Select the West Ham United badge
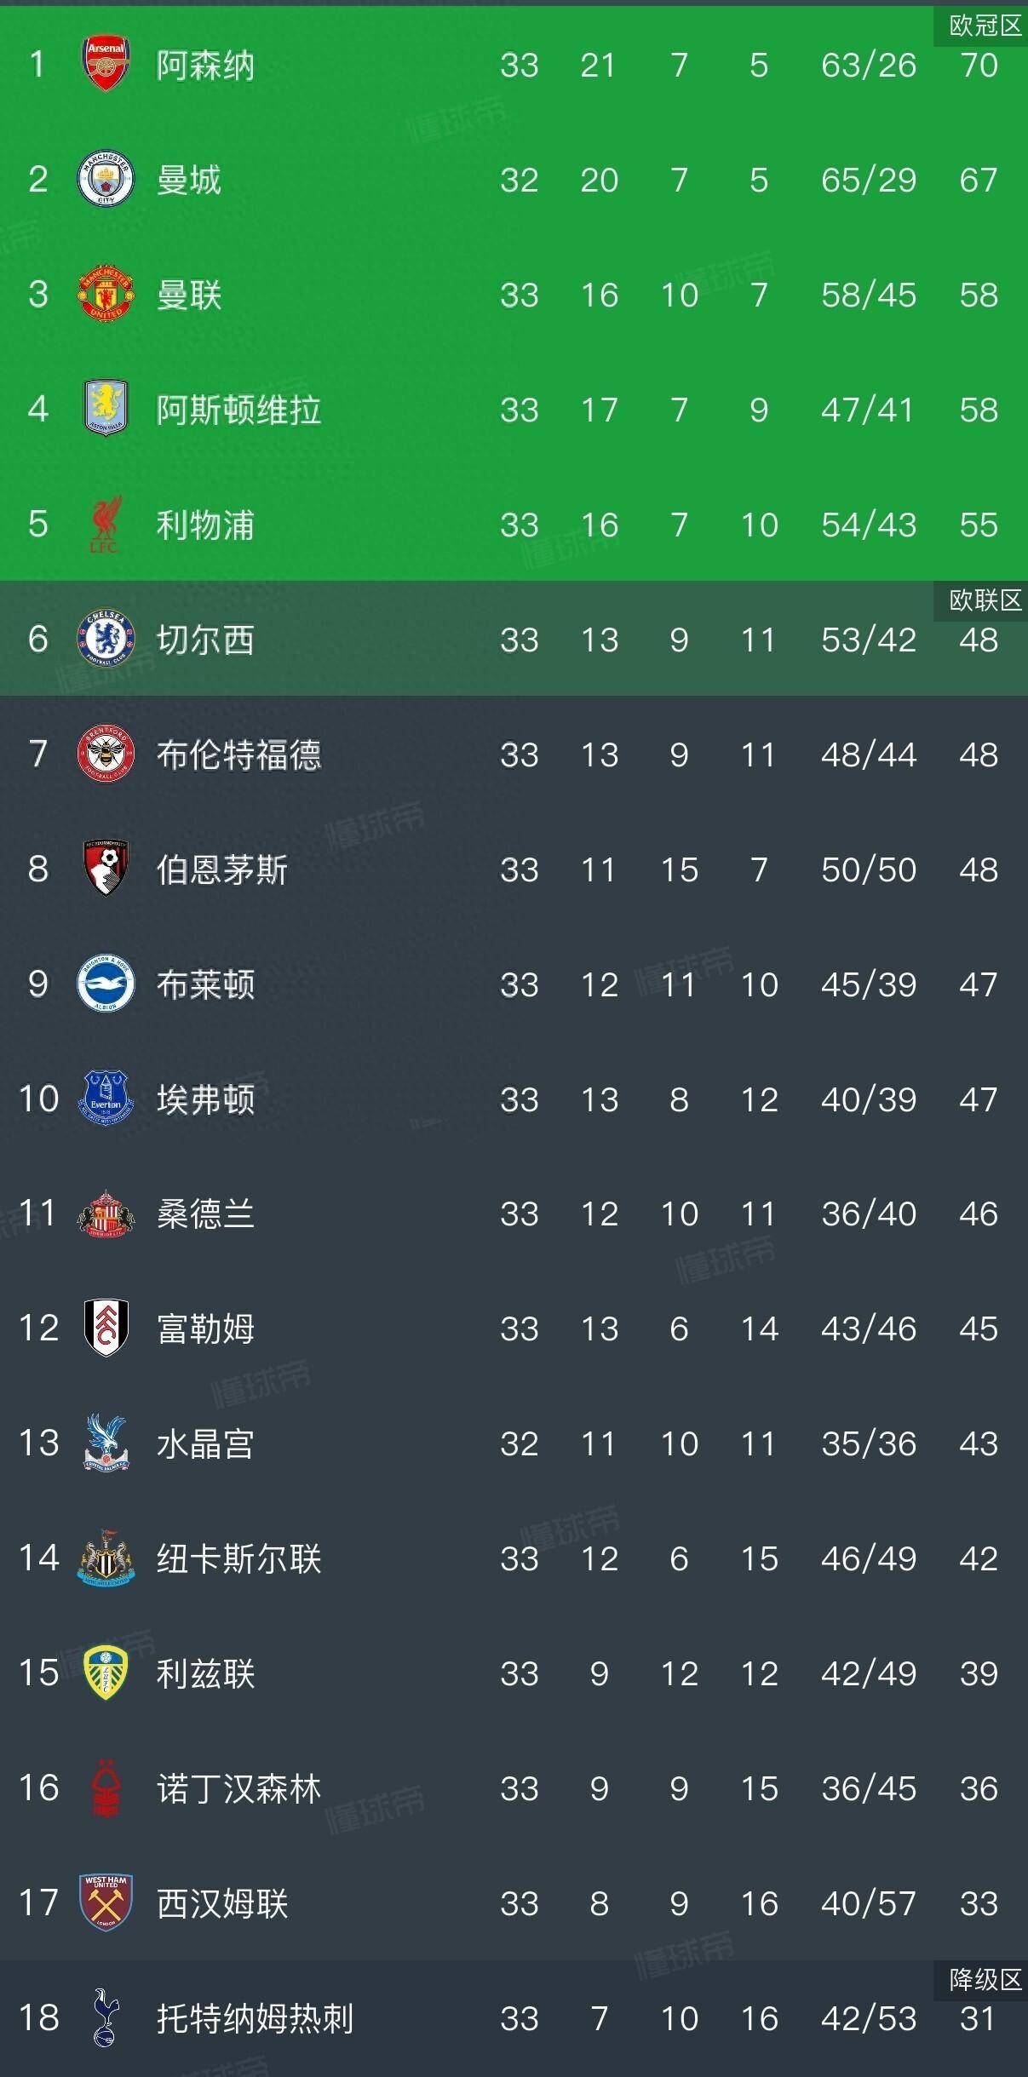 click(106, 1902)
